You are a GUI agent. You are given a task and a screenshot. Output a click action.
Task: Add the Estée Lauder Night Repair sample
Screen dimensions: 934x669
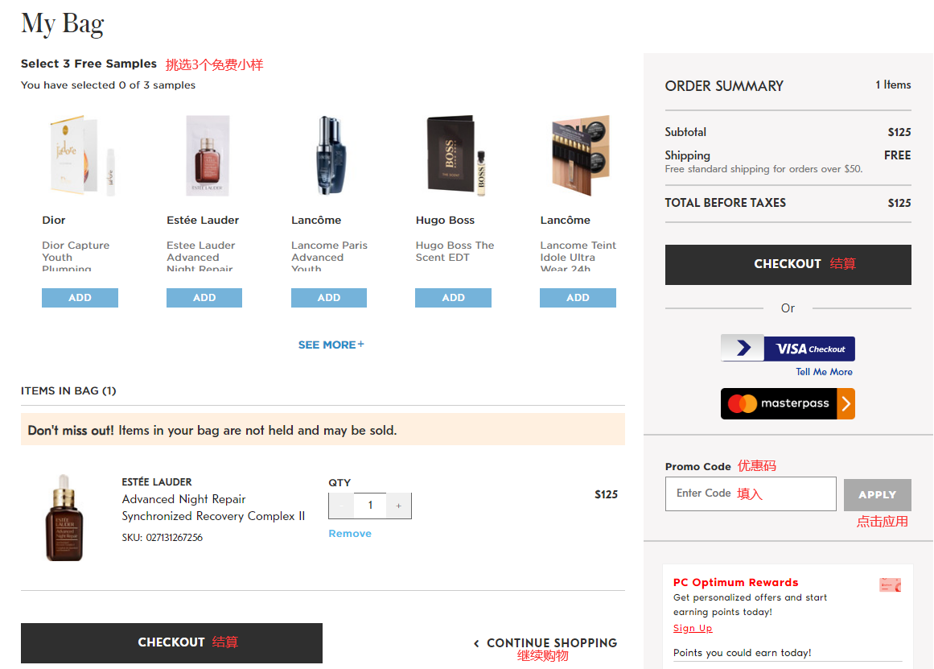(x=204, y=298)
